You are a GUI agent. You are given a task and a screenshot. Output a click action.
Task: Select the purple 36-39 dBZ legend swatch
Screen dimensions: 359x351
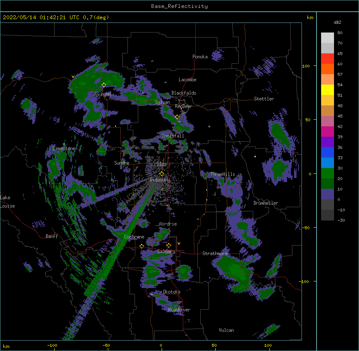coord(327,142)
